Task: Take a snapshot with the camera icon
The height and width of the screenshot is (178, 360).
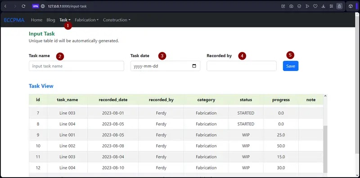Action: tap(291, 6)
